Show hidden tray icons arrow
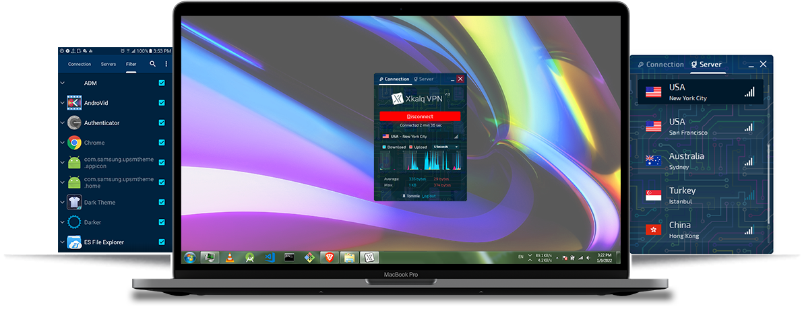This screenshot has width=802, height=309. coord(557,257)
